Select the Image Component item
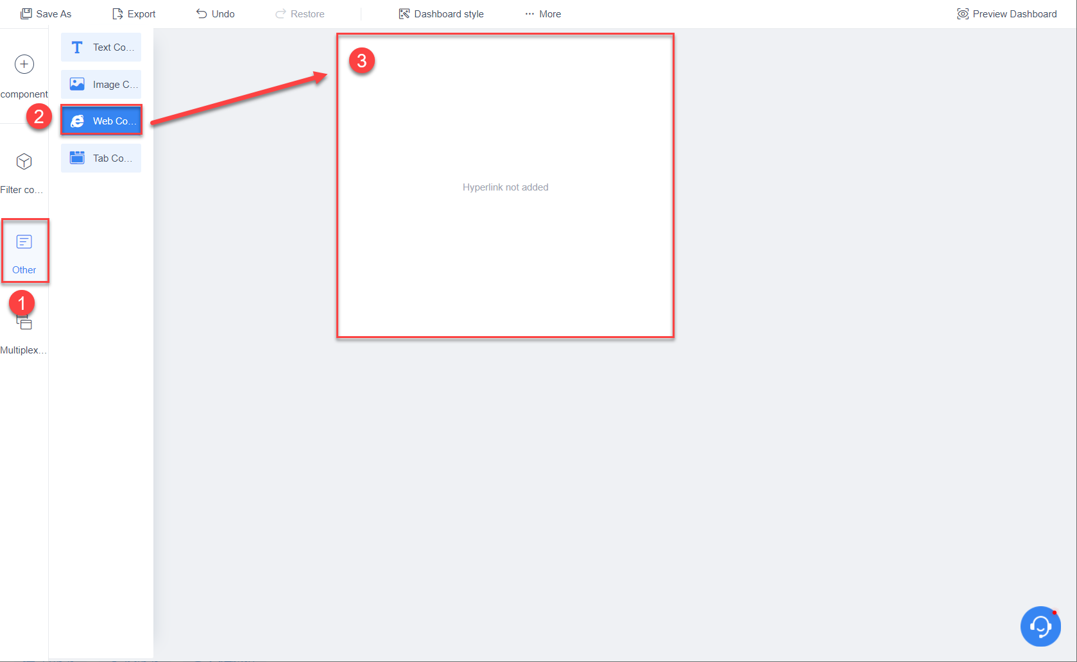1077x662 pixels. point(101,84)
